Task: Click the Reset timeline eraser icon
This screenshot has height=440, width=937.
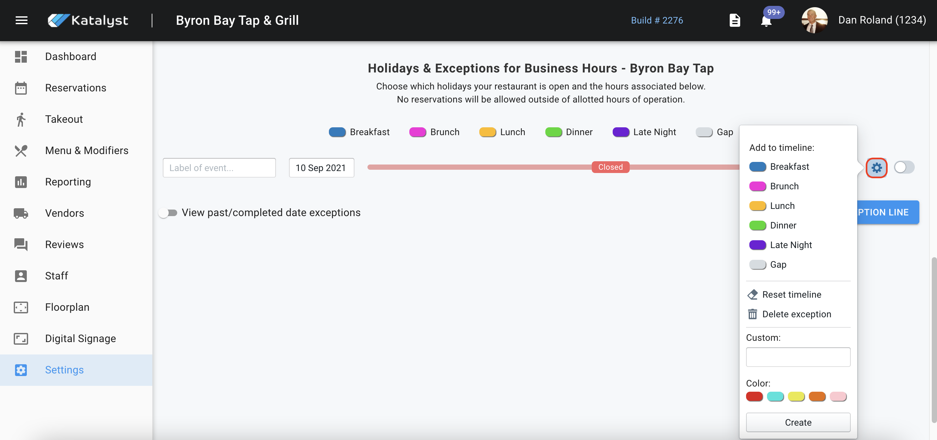Action: (753, 294)
